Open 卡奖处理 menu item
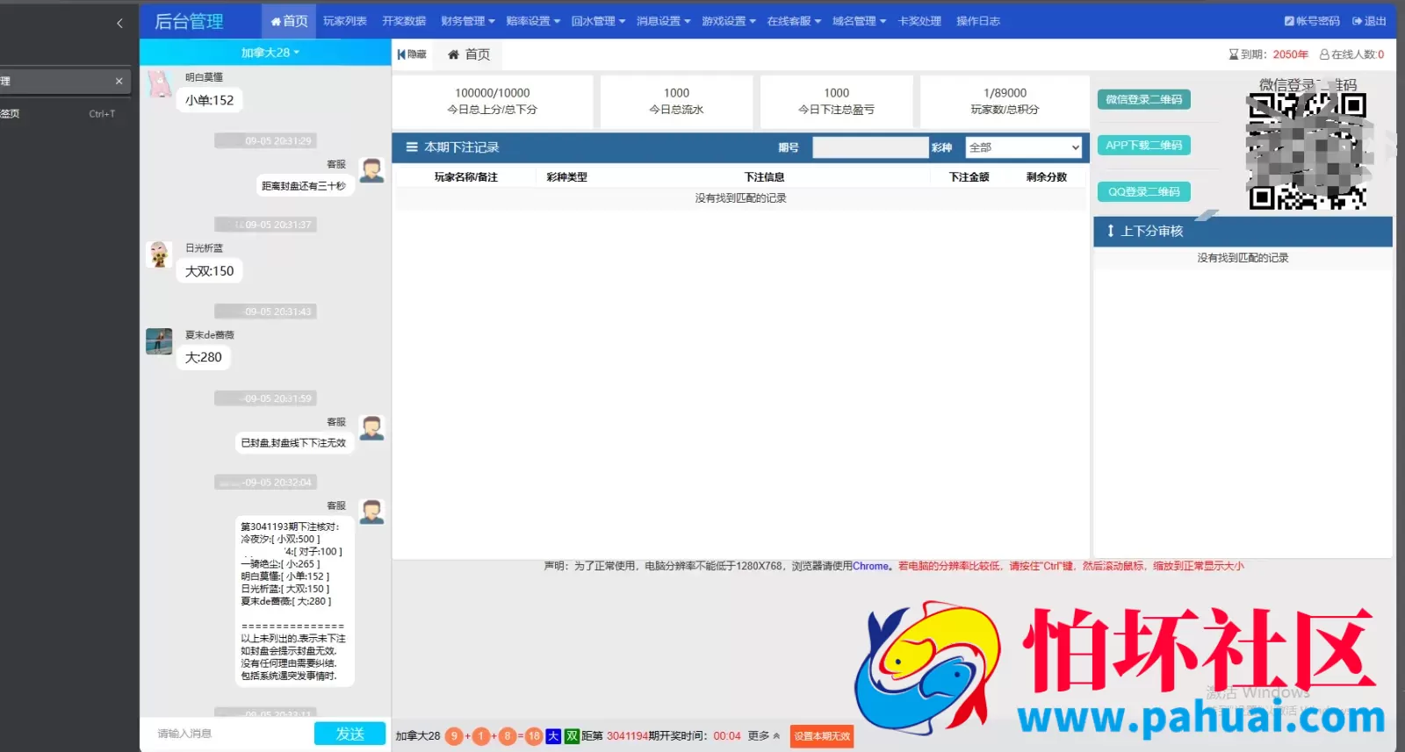The image size is (1405, 752). [919, 21]
